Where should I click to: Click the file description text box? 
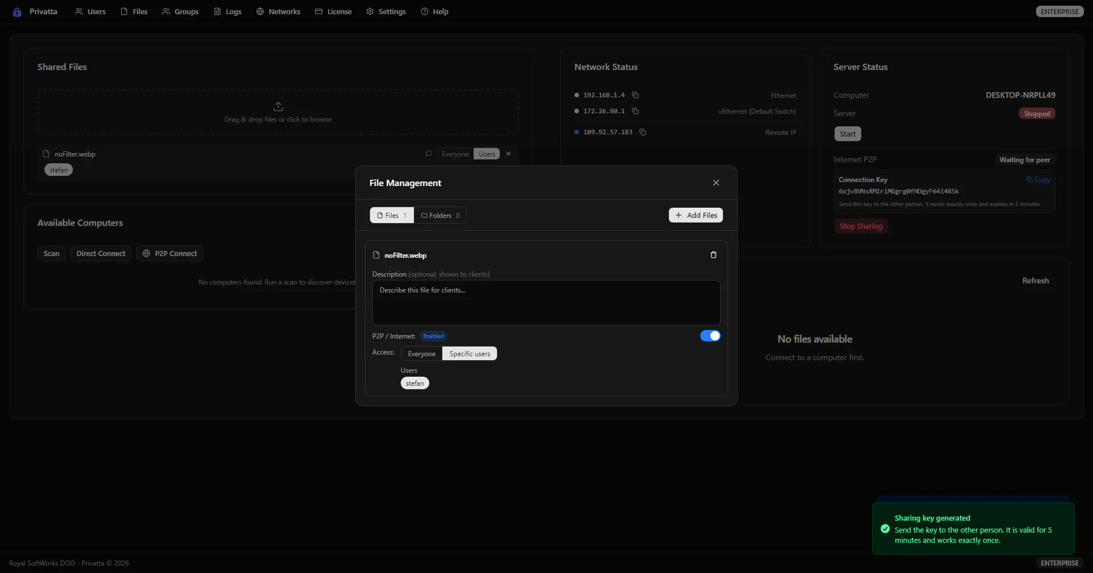(x=546, y=303)
